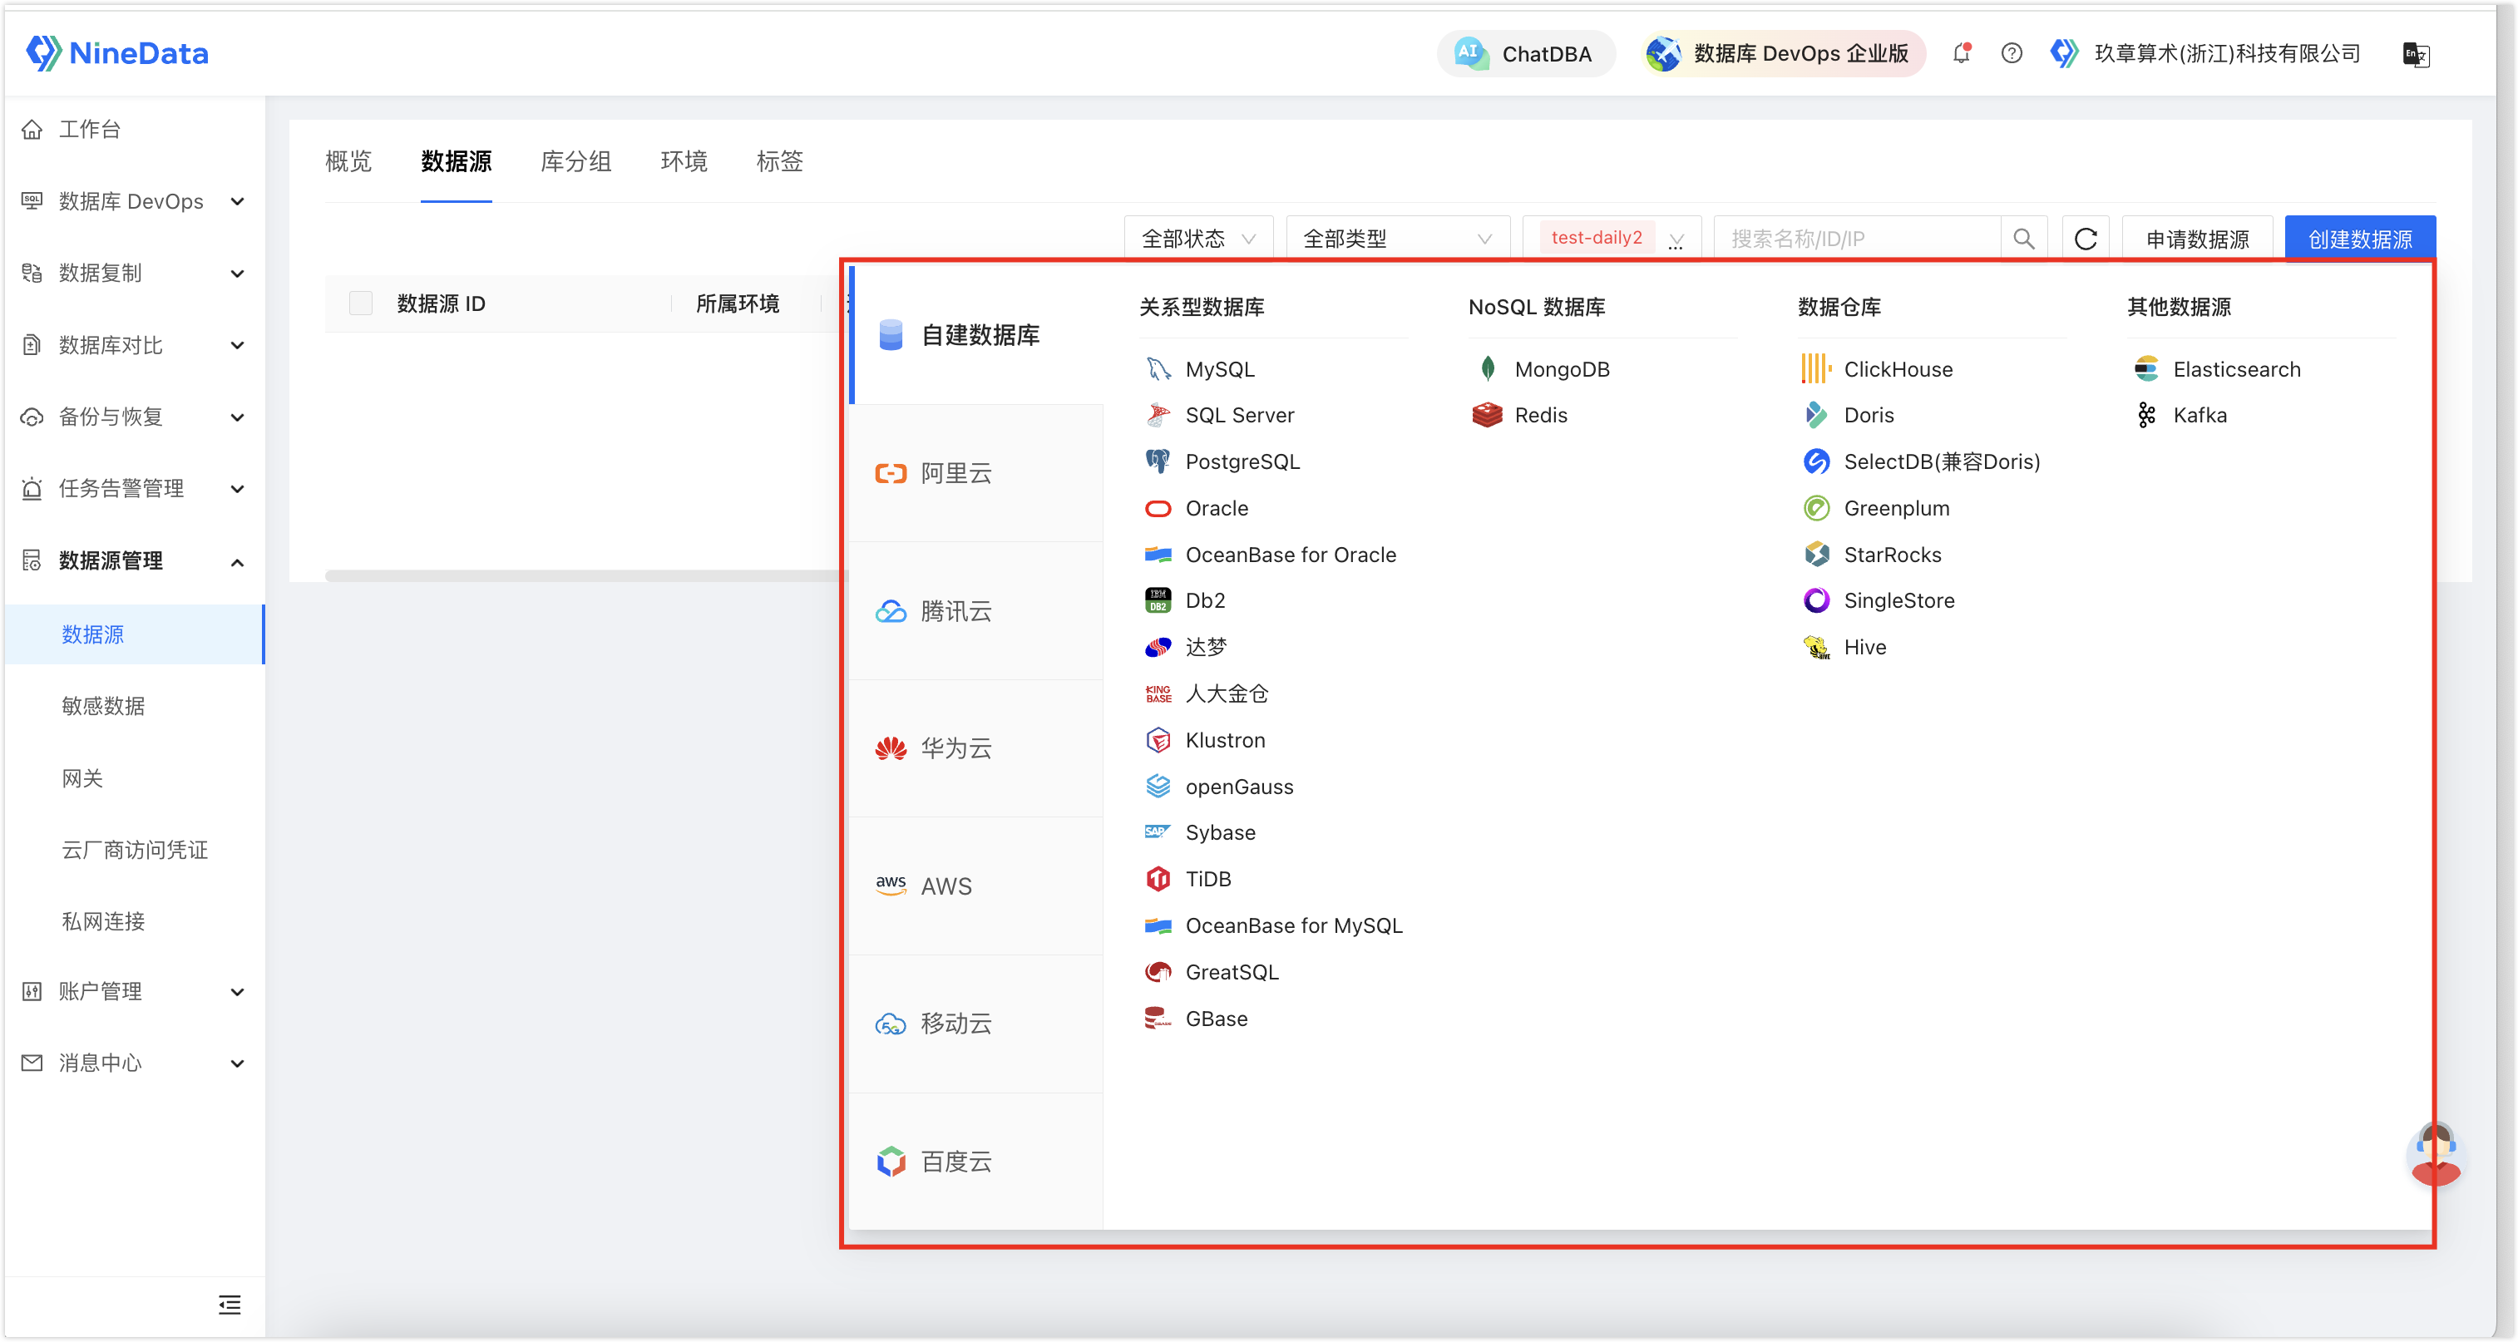Screen dimensions: 2518x1342
Task: Click the notification bell icon
Action: click(x=1961, y=52)
